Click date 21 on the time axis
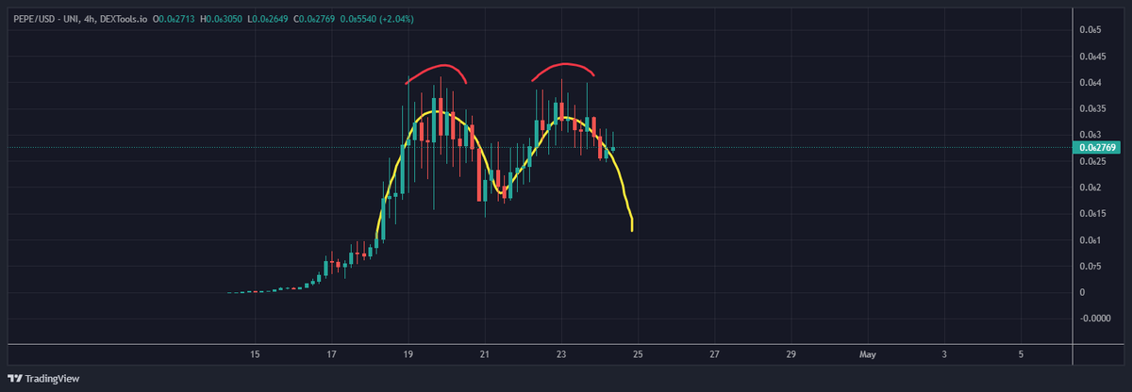The height and width of the screenshot is (392, 1132). [485, 354]
